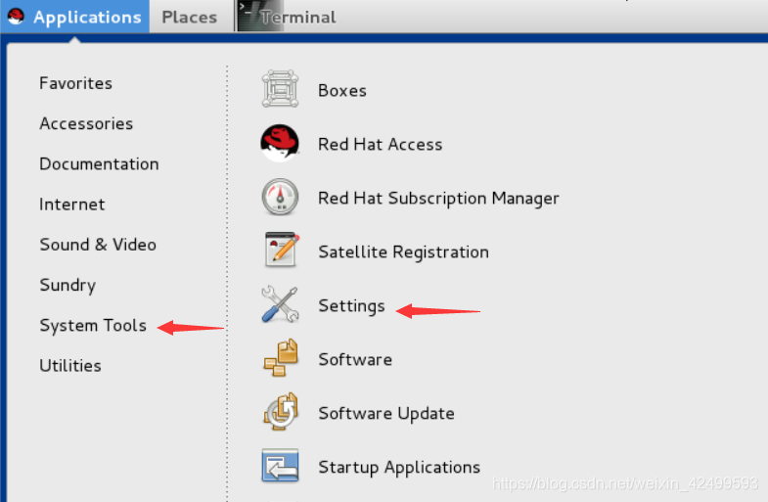The width and height of the screenshot is (768, 502).
Task: Open Red Hat Subscription Manager entry
Action: (438, 199)
